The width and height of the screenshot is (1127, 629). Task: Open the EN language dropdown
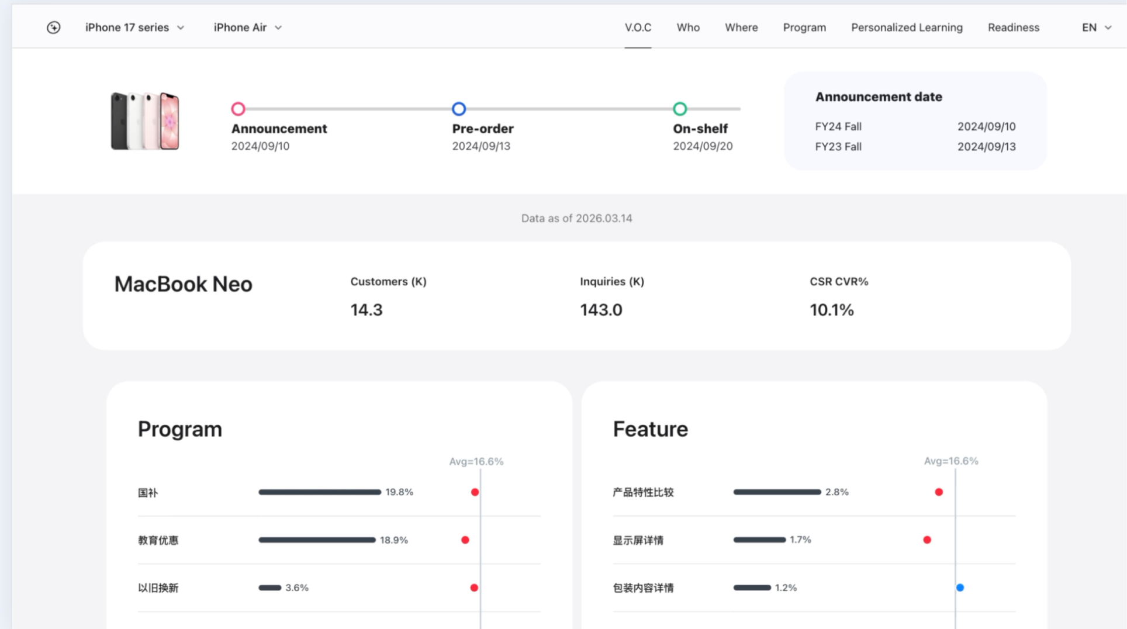(1097, 27)
